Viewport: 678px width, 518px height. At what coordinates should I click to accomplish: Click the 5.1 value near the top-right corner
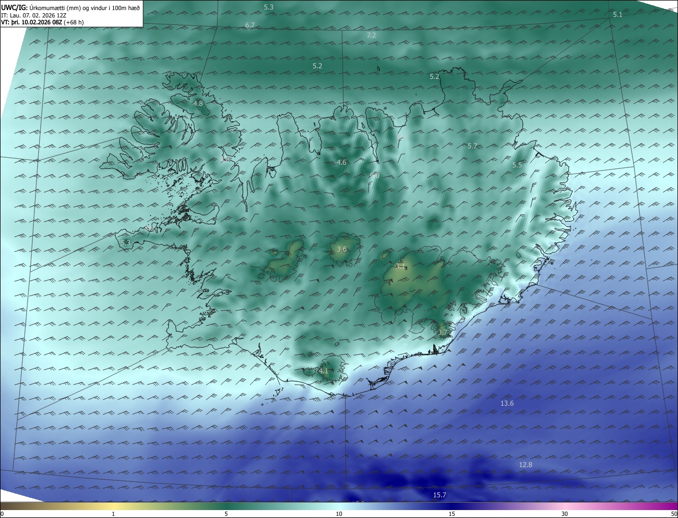tap(618, 14)
